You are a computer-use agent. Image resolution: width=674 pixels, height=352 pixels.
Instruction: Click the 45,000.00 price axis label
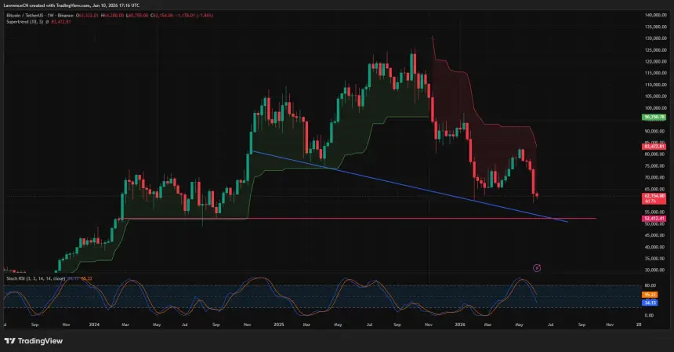pos(655,235)
